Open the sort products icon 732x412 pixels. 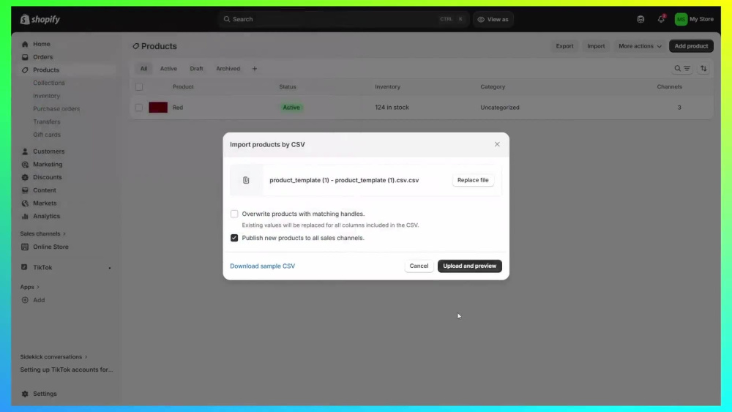[703, 69]
